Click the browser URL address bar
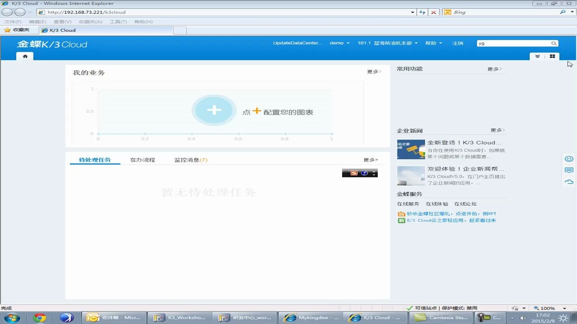 [x=224, y=12]
